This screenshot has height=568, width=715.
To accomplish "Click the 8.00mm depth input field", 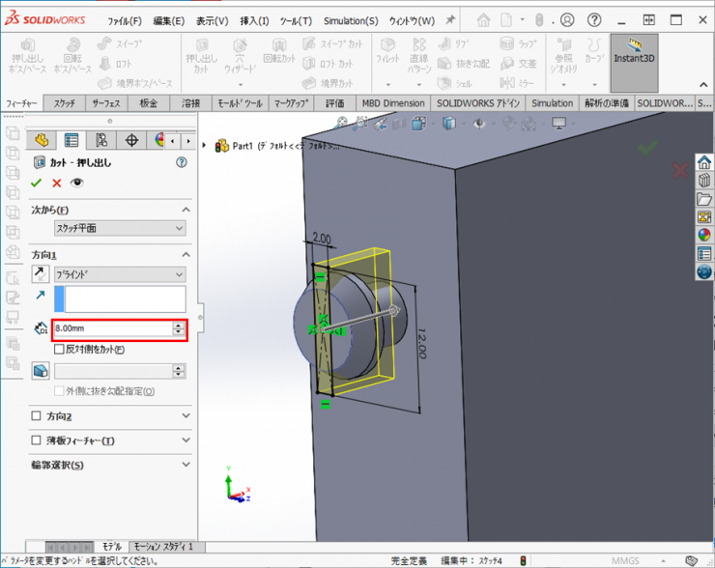I will click(112, 328).
